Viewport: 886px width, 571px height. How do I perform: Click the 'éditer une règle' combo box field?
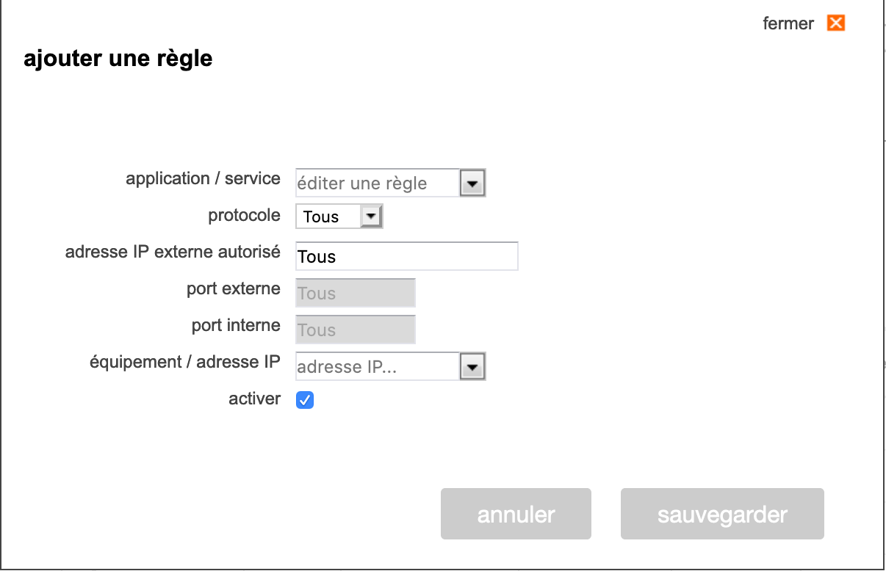[377, 183]
